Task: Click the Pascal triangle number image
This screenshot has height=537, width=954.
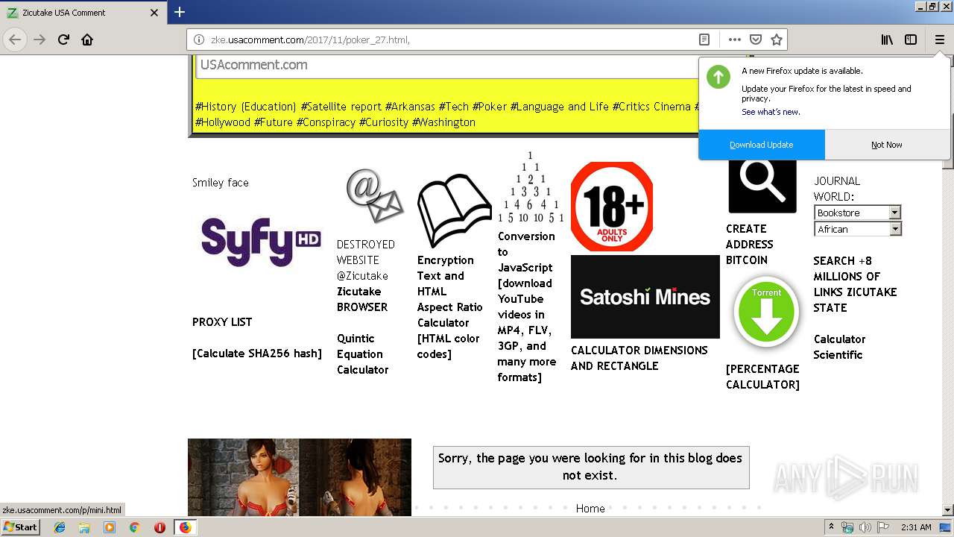Action: tap(531, 187)
